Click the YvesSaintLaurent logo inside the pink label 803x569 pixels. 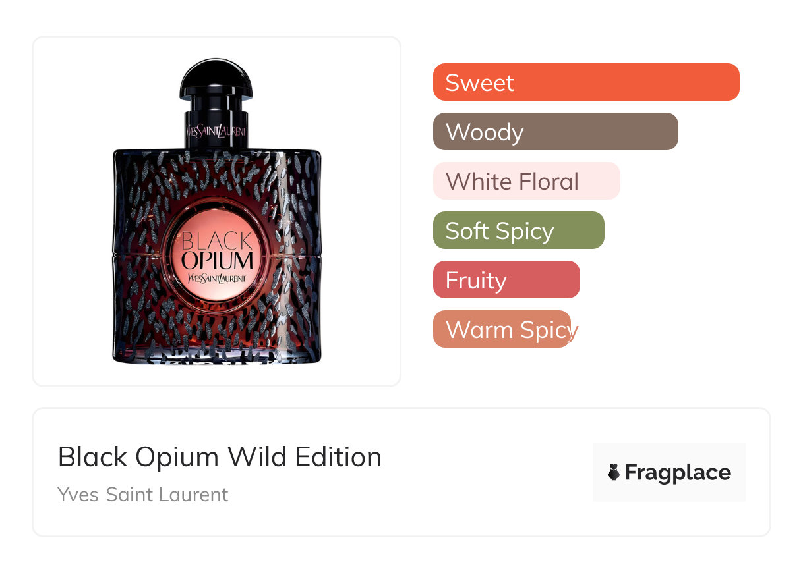pos(217,279)
